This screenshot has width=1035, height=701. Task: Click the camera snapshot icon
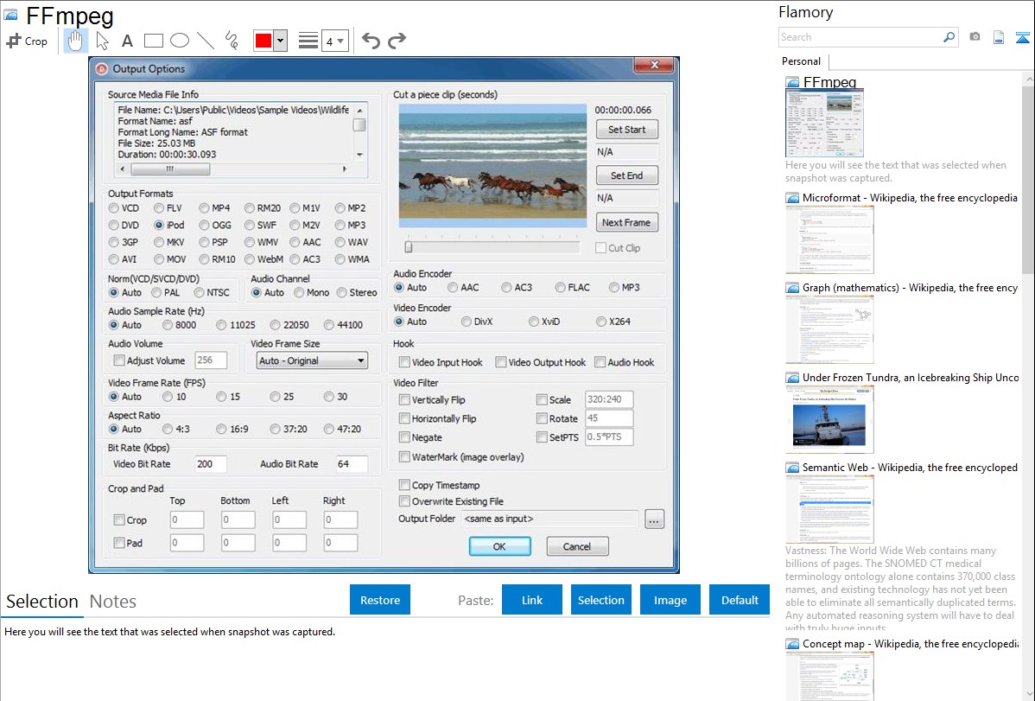975,37
